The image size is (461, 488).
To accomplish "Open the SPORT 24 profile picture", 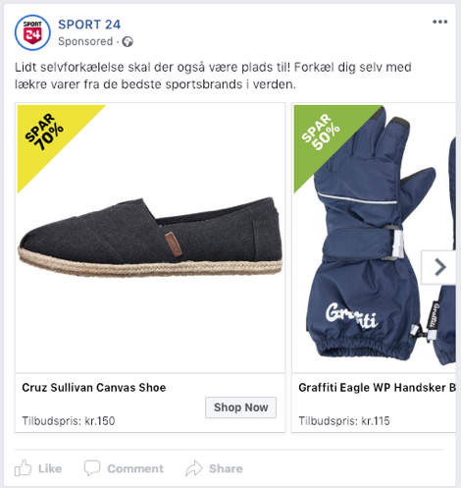I will tap(32, 32).
